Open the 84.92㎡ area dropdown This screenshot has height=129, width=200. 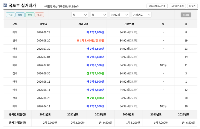(119, 15)
